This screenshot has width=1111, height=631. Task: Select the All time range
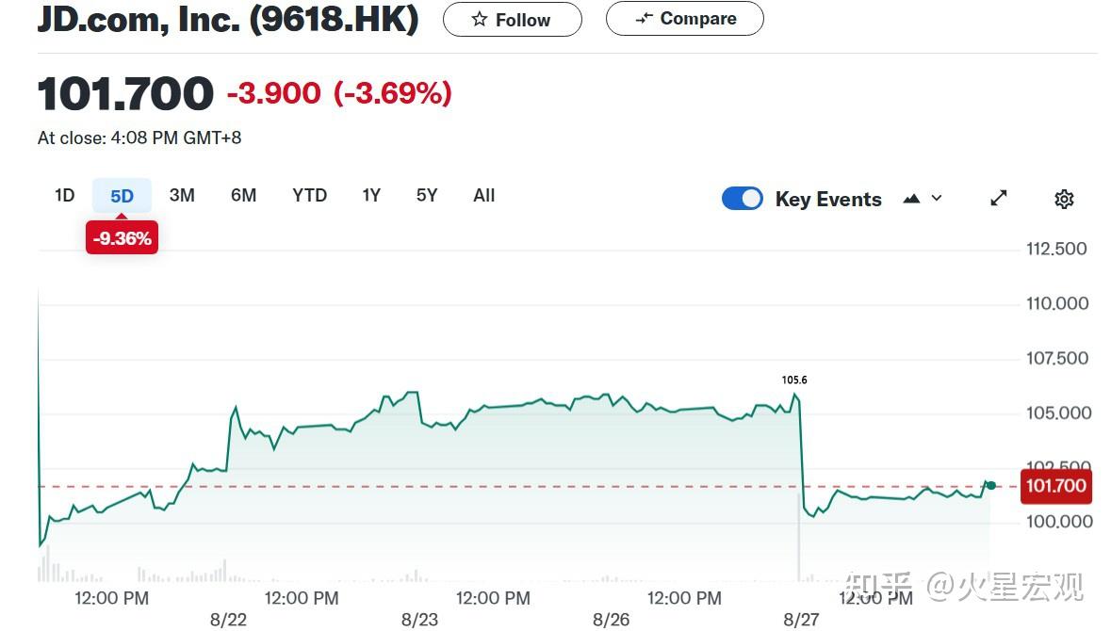click(x=483, y=196)
